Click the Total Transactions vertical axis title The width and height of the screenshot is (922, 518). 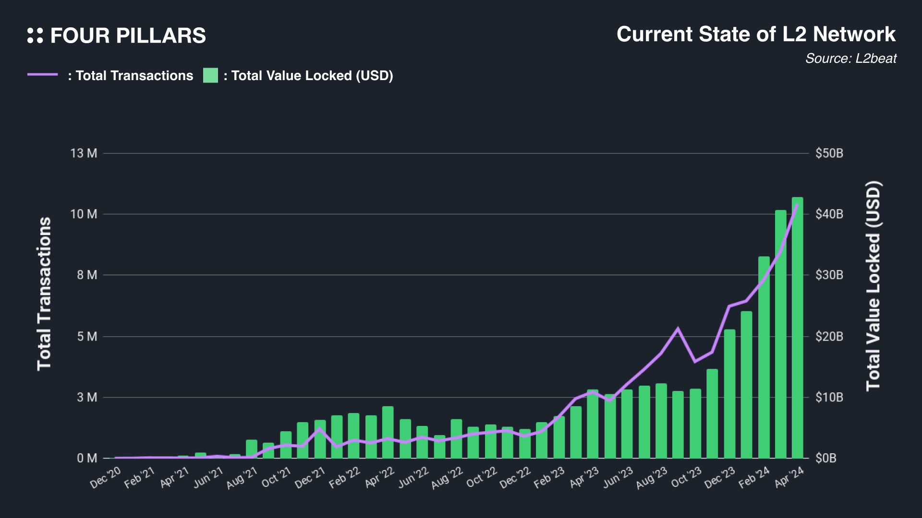click(44, 294)
